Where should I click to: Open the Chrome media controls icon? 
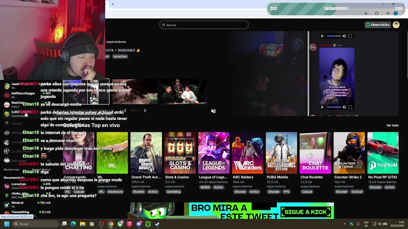[388, 13]
